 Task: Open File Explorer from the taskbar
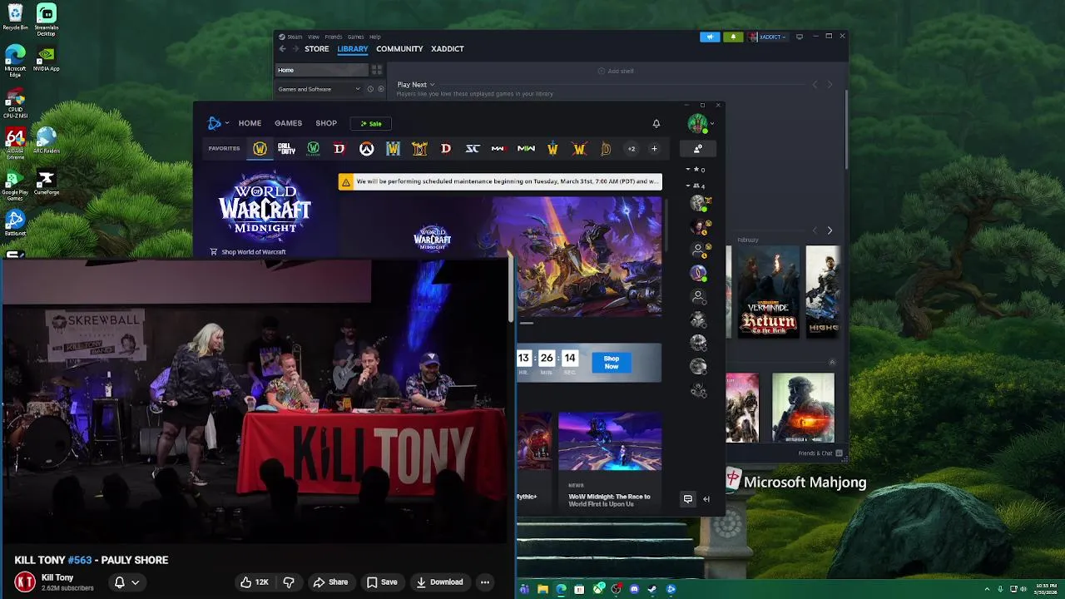click(542, 590)
